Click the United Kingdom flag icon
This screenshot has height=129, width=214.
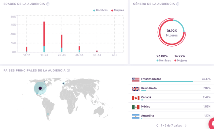pos(135,89)
